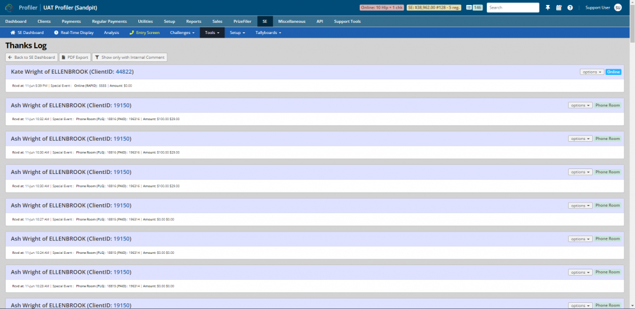
Task: Click the PDF Export button
Action: click(75, 58)
